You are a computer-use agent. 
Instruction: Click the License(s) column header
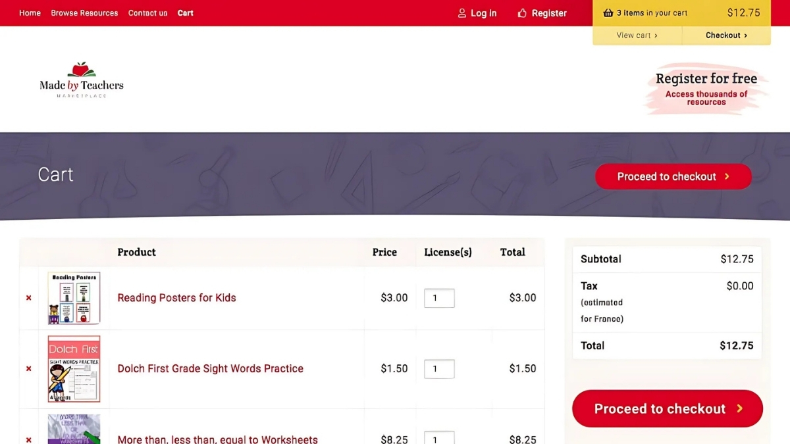pyautogui.click(x=448, y=252)
